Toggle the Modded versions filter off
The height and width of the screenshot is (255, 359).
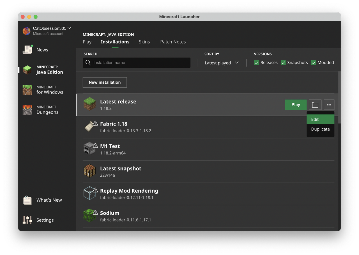coord(314,63)
